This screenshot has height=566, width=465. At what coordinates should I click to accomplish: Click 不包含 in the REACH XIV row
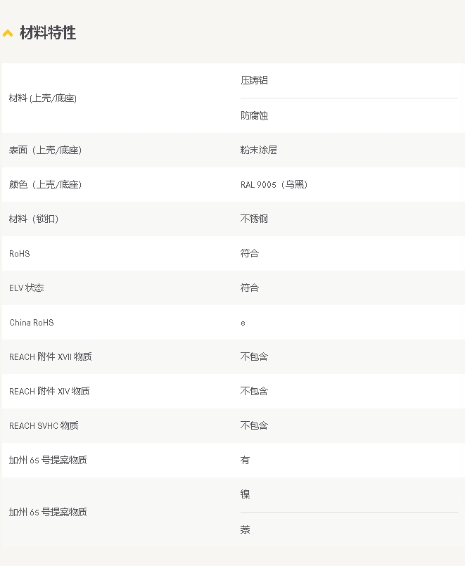[x=254, y=392]
